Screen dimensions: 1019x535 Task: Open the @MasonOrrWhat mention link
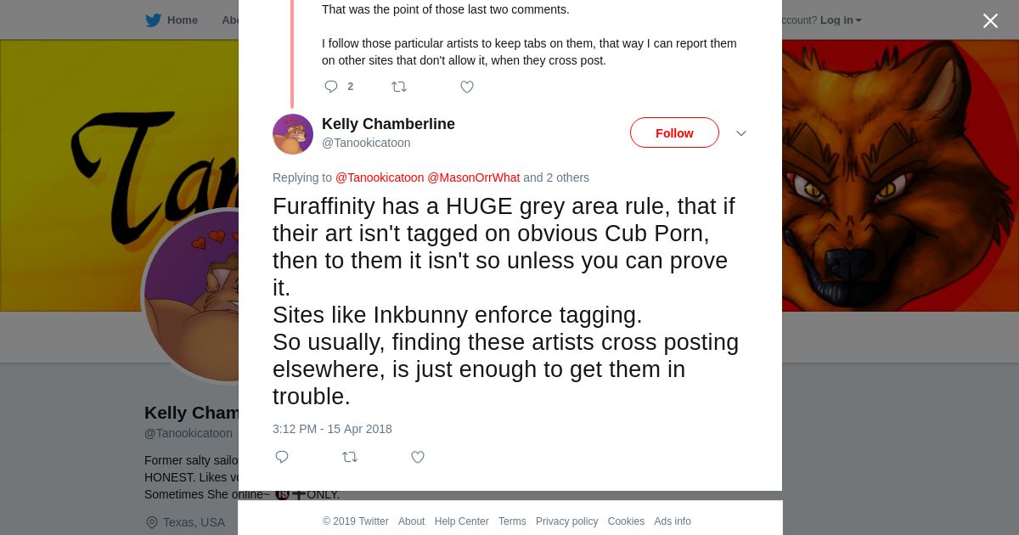coord(473,177)
